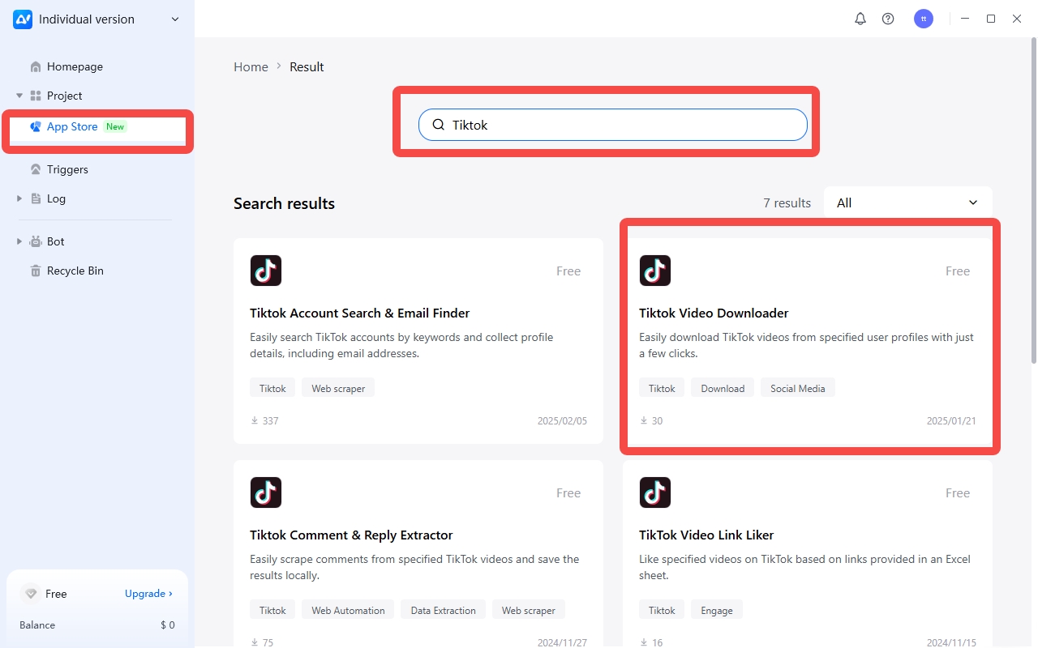
Task: Maximize the application window
Action: (x=991, y=19)
